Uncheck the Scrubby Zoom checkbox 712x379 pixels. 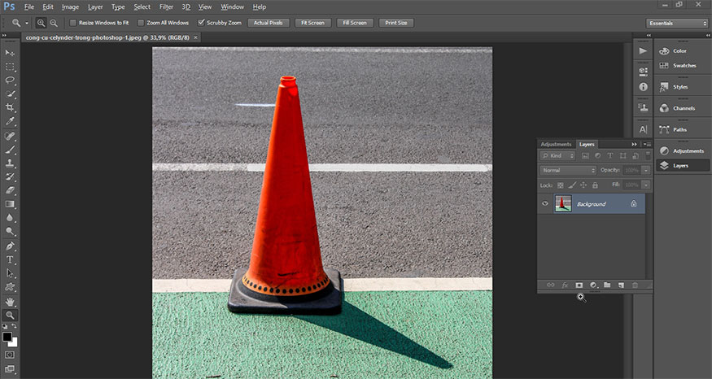pos(202,23)
